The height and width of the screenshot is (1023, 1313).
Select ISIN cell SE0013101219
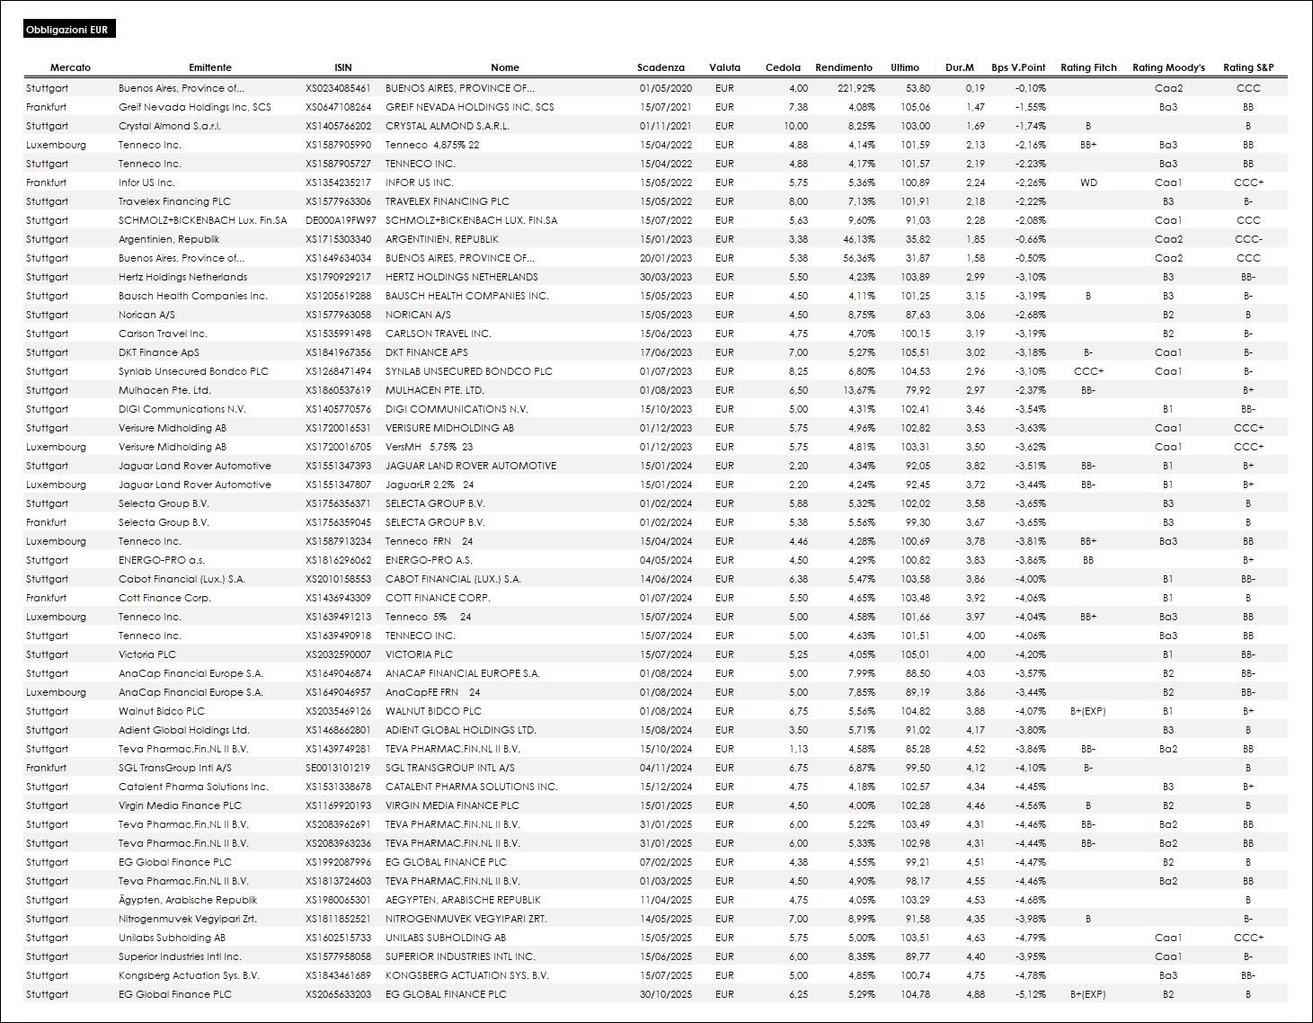coord(338,768)
